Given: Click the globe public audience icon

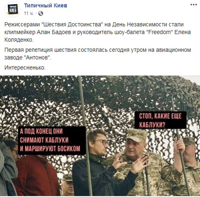Looking at the screenshot, I should tap(41, 13).
